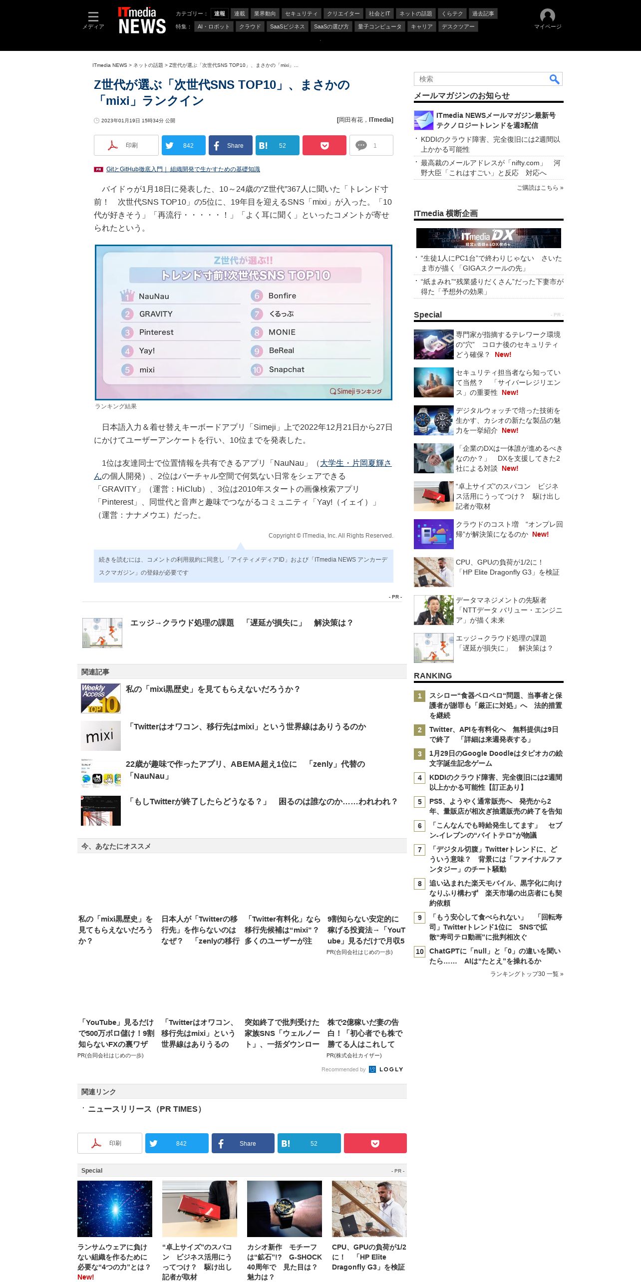Open the 量子コンピュータ feature
Viewport: 641px width, 1282px height.
379,26
